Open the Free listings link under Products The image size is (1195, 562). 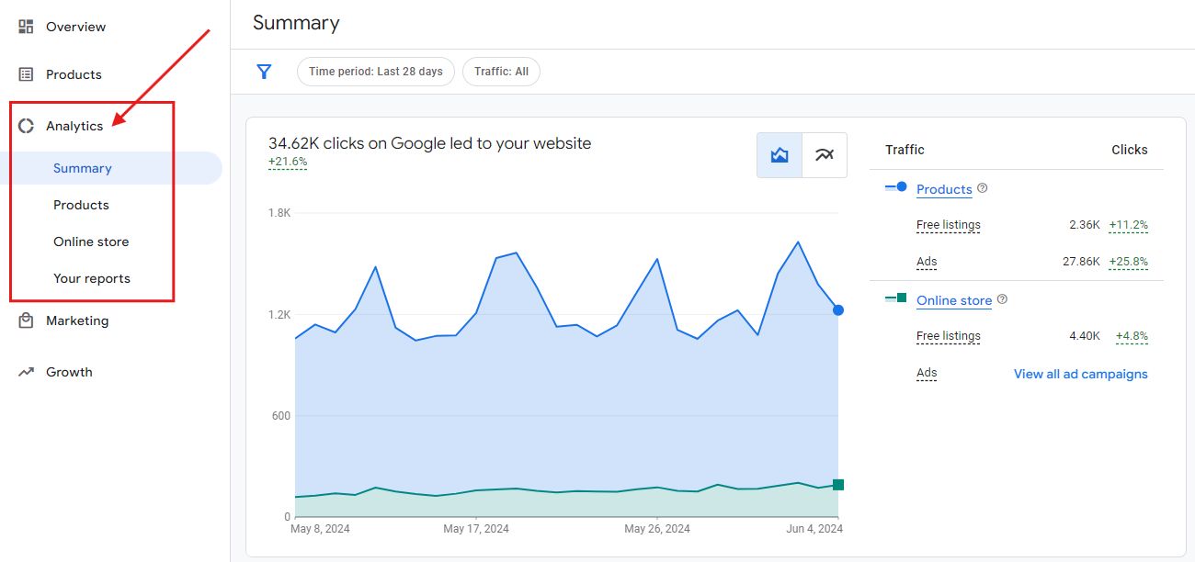948,225
